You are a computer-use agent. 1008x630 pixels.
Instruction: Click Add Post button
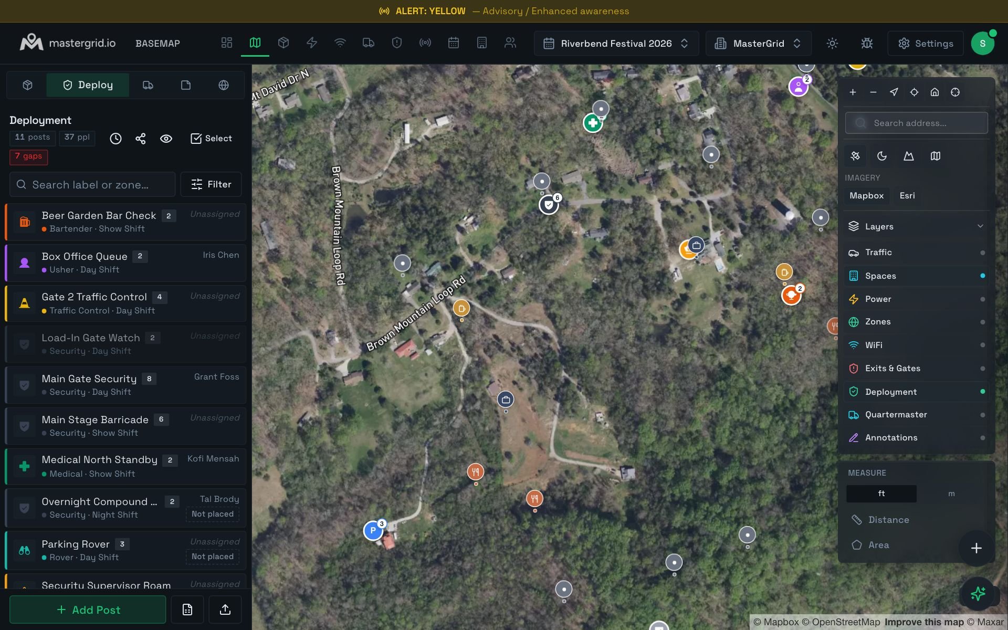click(88, 610)
